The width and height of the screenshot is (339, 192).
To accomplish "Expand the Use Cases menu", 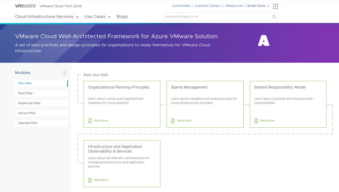I will click(97, 17).
